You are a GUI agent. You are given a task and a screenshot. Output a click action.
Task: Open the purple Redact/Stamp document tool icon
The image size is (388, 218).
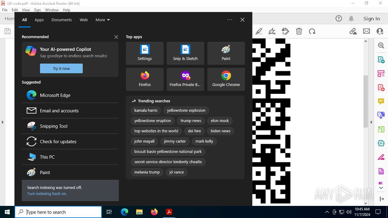[x=381, y=171]
